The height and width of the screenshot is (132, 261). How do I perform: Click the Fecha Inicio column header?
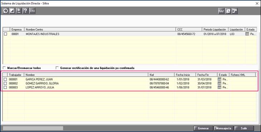click(185, 75)
